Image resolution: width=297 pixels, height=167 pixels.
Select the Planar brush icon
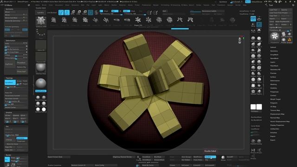(x=259, y=80)
